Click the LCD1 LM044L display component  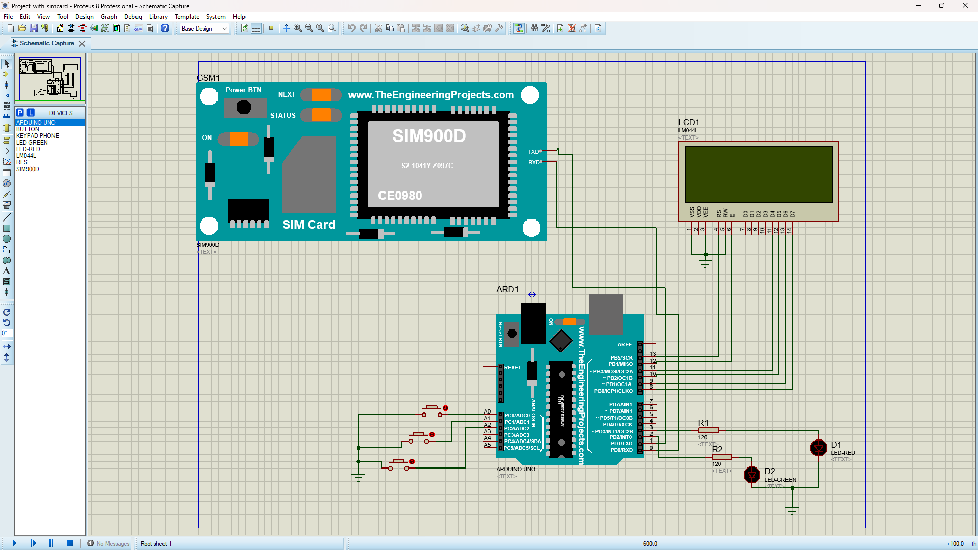[758, 181]
